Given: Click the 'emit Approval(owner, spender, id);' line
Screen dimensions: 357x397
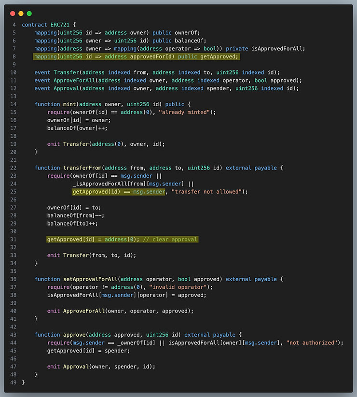Looking at the screenshot, I should [x=101, y=367].
